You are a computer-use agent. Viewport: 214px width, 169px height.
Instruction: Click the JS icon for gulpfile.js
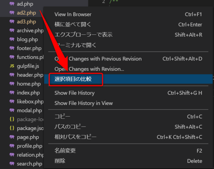(12, 66)
